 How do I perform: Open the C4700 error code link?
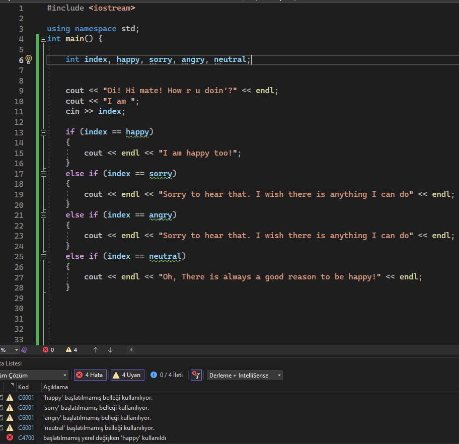26,438
